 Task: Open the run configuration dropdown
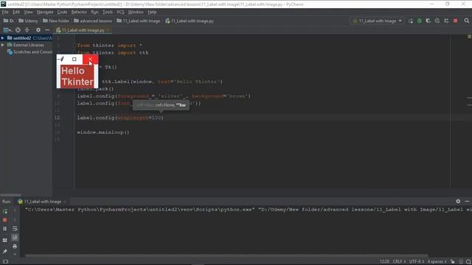[377, 21]
